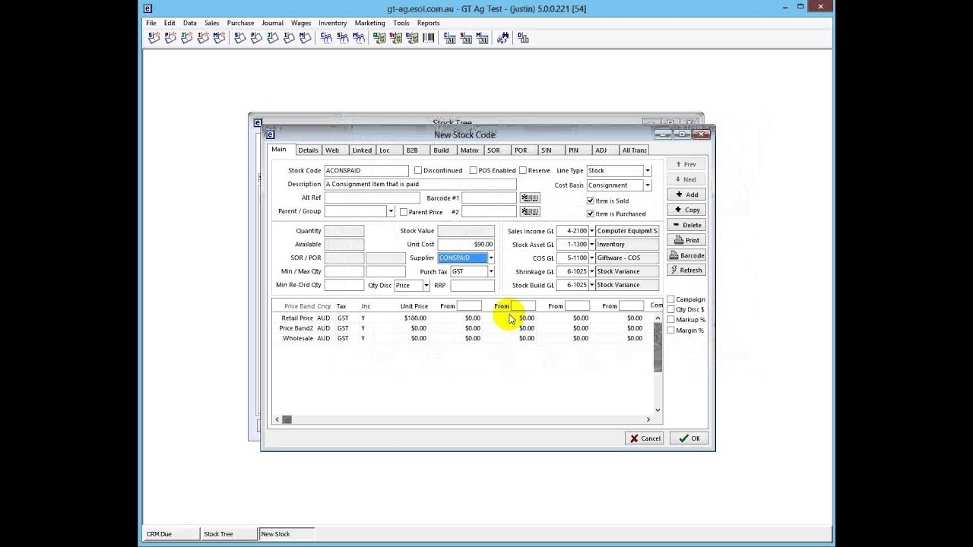This screenshot has height=547, width=973.
Task: Tick the Margin % checkbox
Action: (670, 330)
